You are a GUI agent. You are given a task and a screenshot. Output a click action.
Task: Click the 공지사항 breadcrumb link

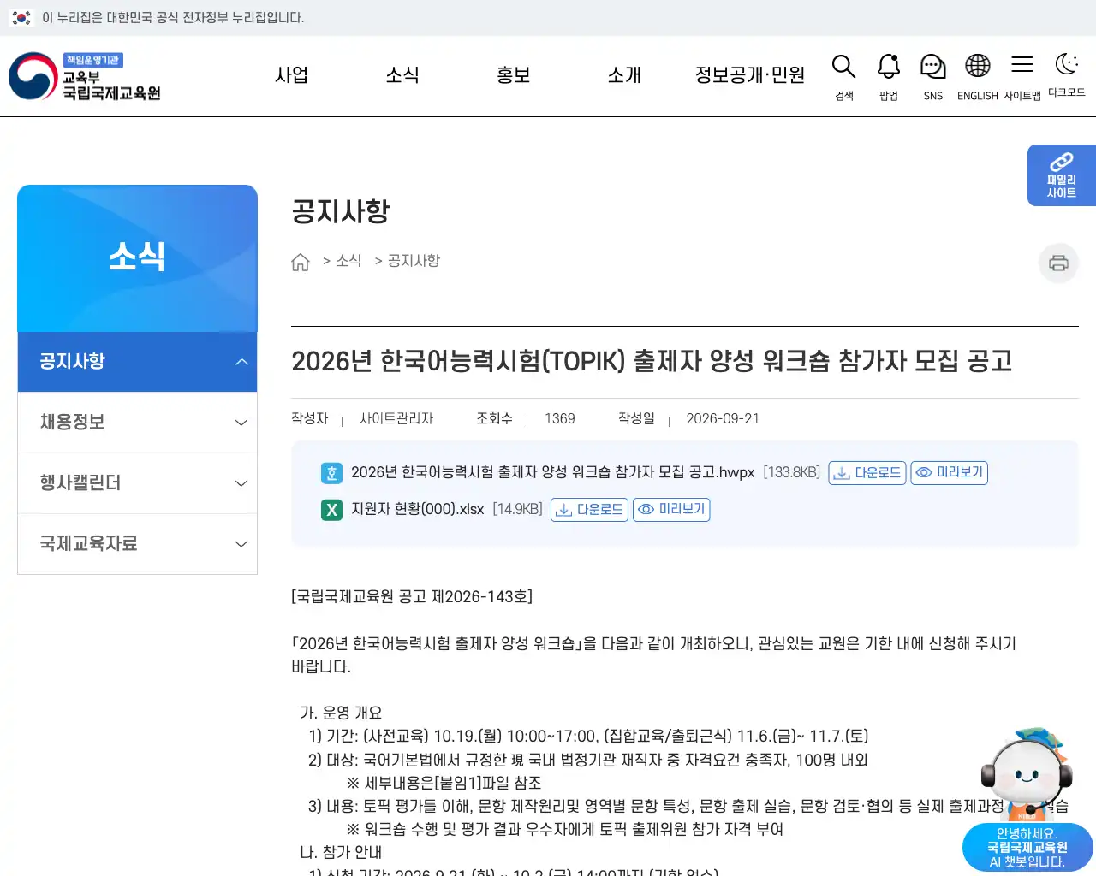coord(414,261)
